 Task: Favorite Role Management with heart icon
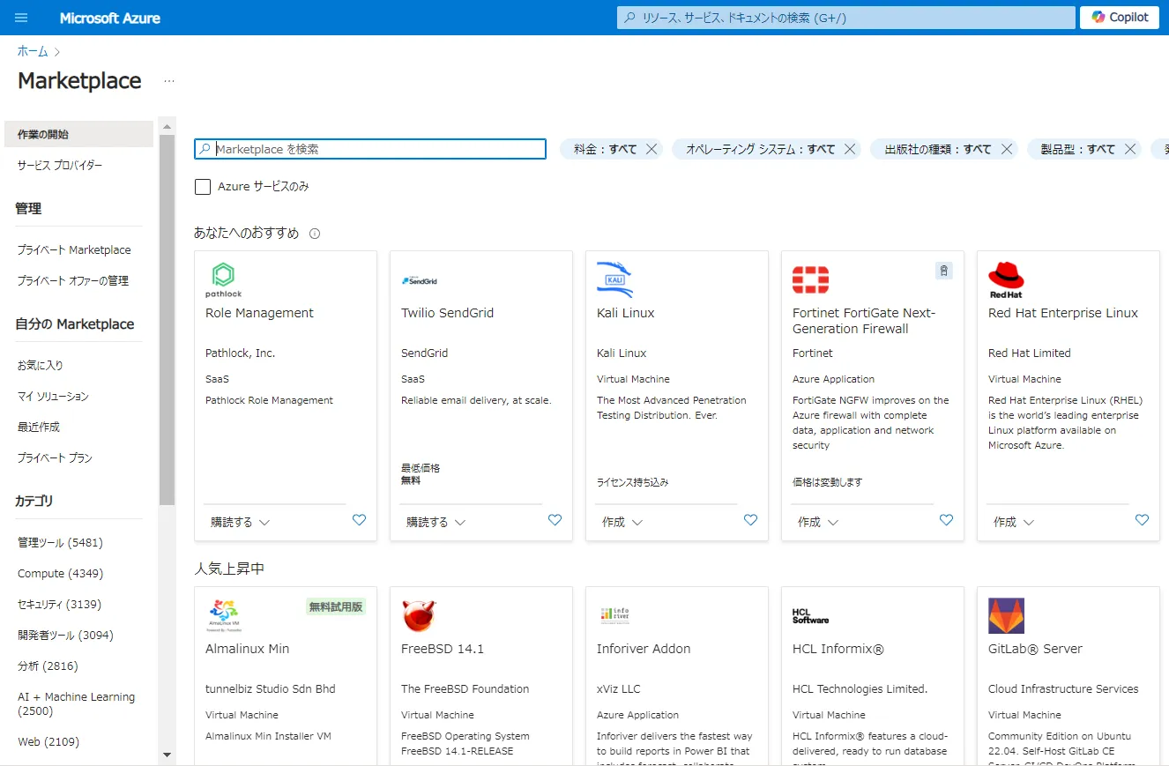(359, 520)
